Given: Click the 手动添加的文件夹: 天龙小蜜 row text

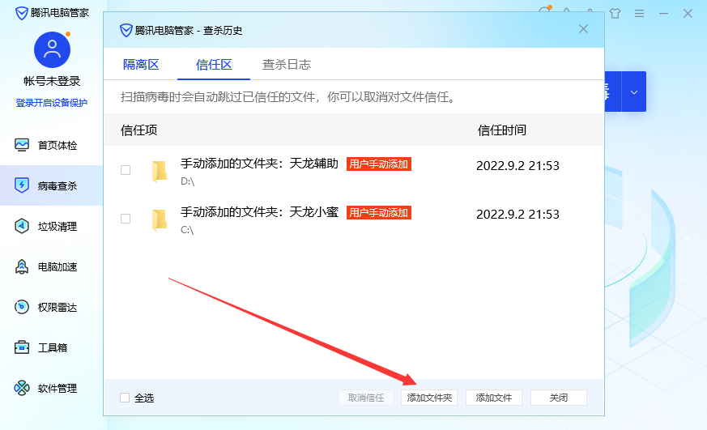Looking at the screenshot, I should [x=259, y=212].
